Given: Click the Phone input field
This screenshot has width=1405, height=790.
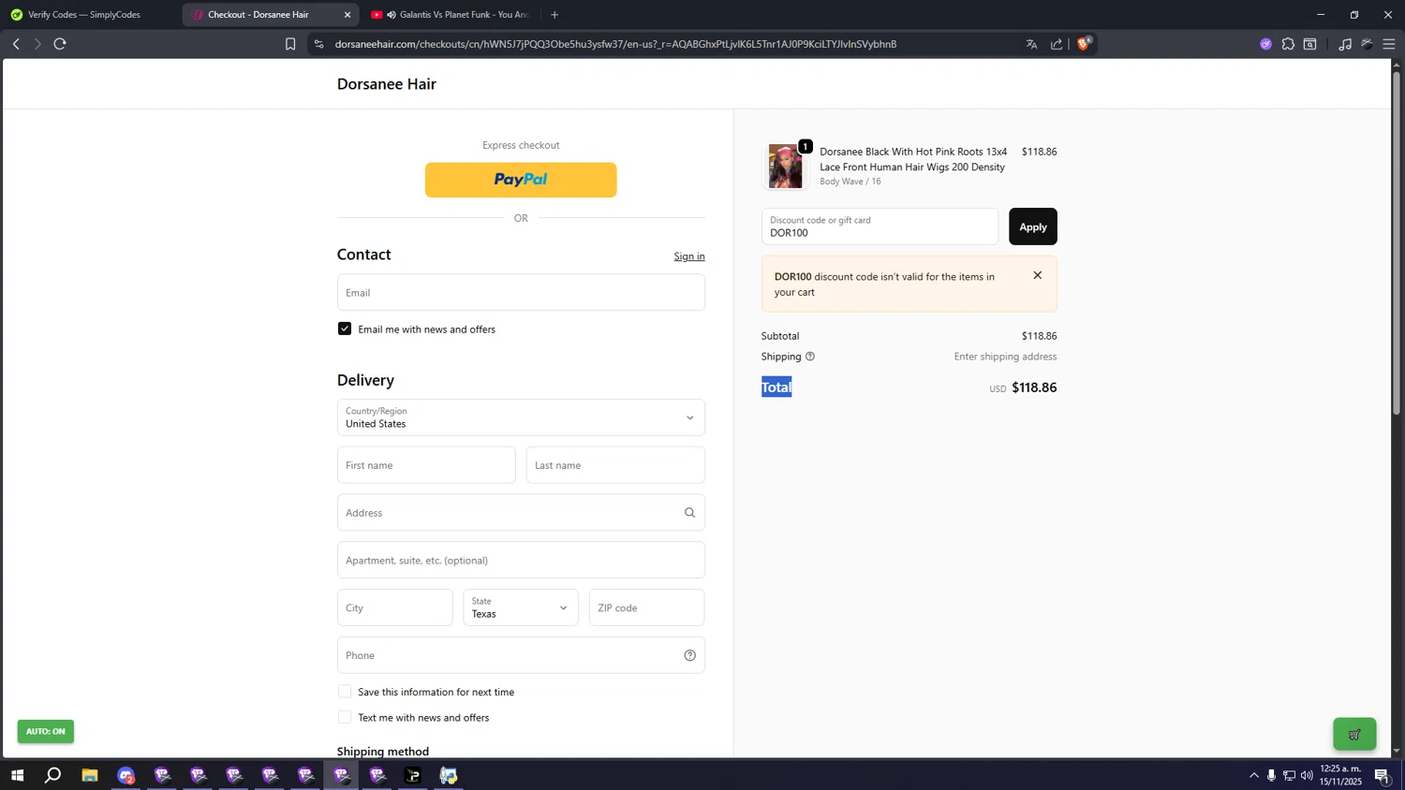Looking at the screenshot, I should (521, 655).
